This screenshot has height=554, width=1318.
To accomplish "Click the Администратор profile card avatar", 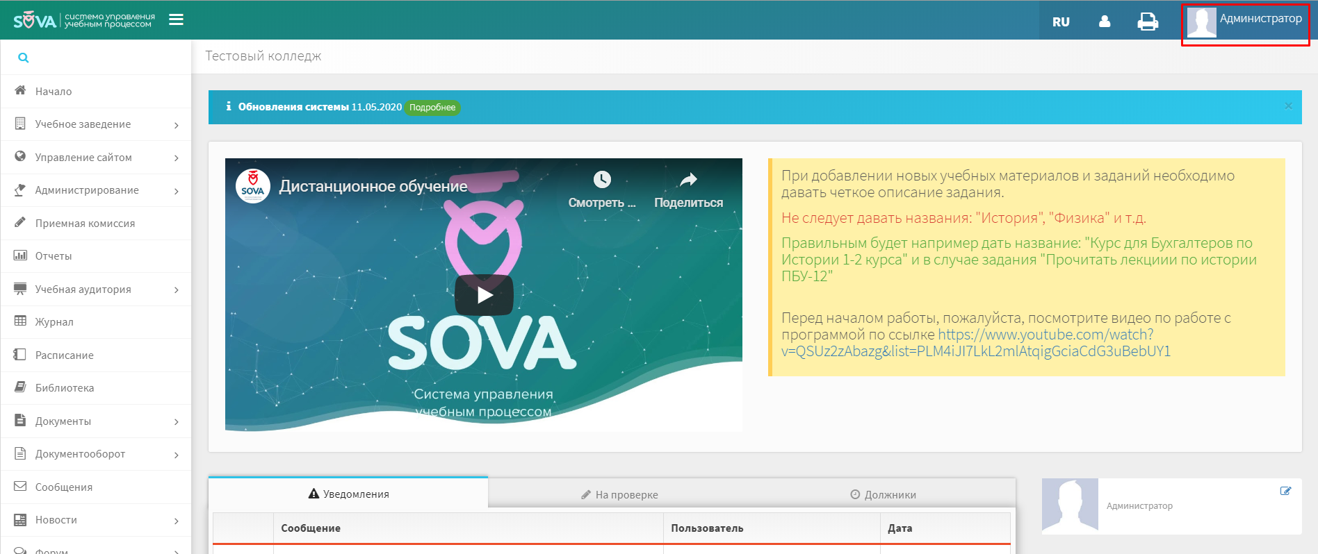I will [1070, 505].
